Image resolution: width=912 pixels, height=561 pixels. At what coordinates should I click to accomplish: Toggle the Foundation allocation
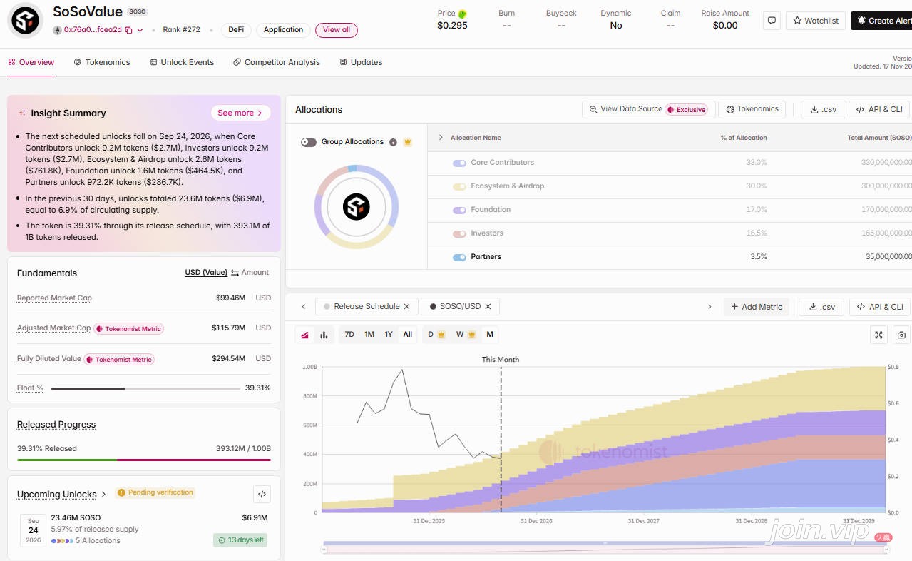459,210
